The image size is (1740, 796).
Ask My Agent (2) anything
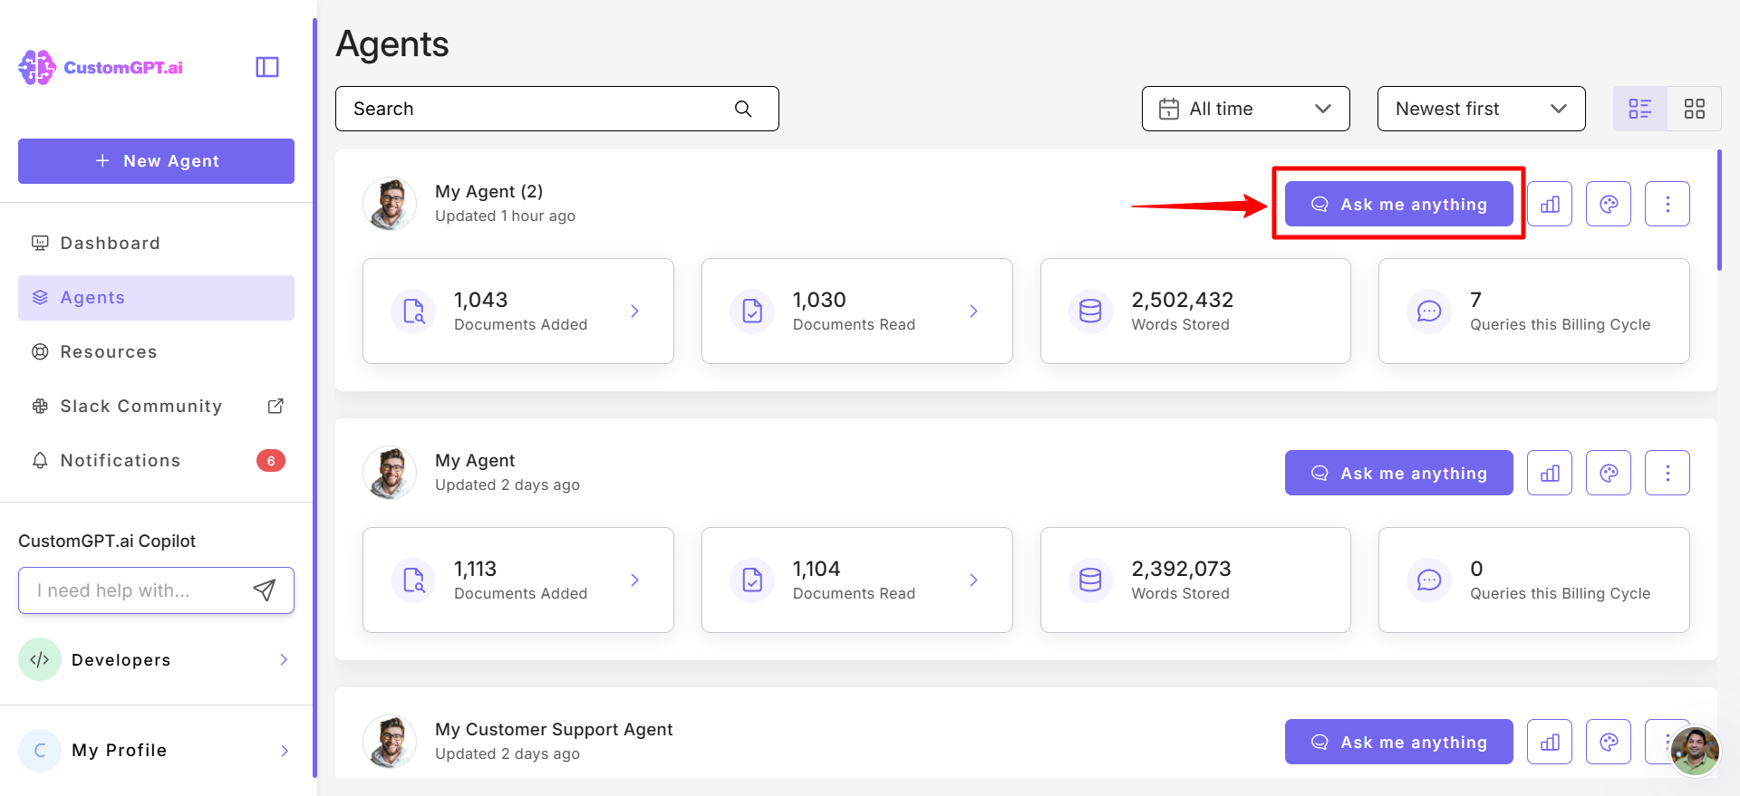[x=1399, y=204]
